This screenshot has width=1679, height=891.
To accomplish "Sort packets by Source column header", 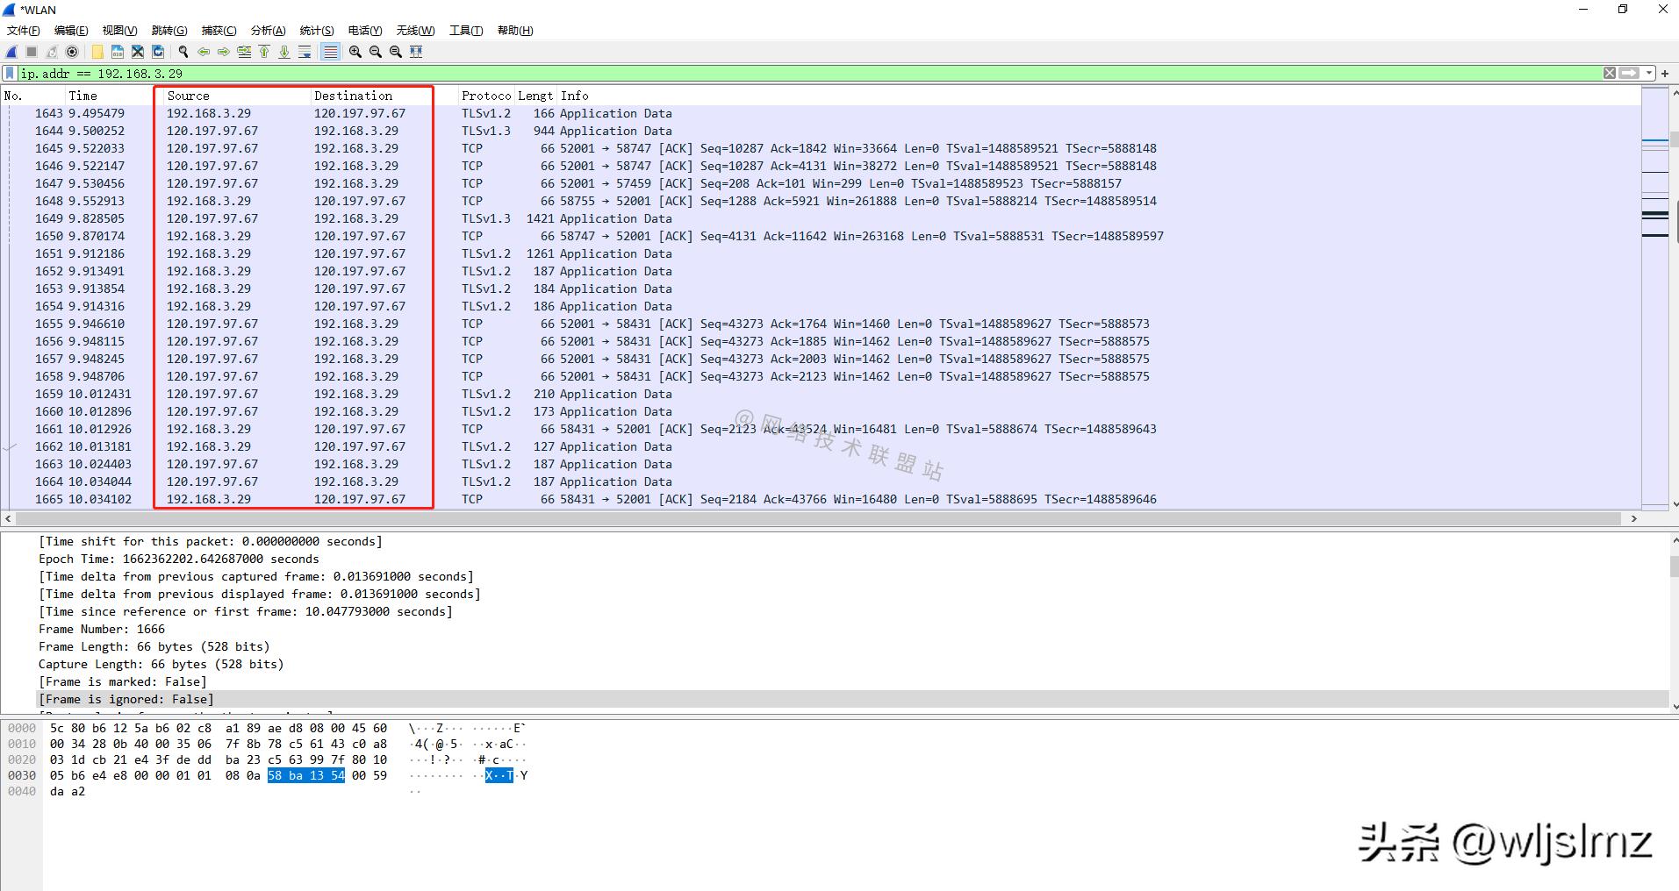I will pos(188,96).
